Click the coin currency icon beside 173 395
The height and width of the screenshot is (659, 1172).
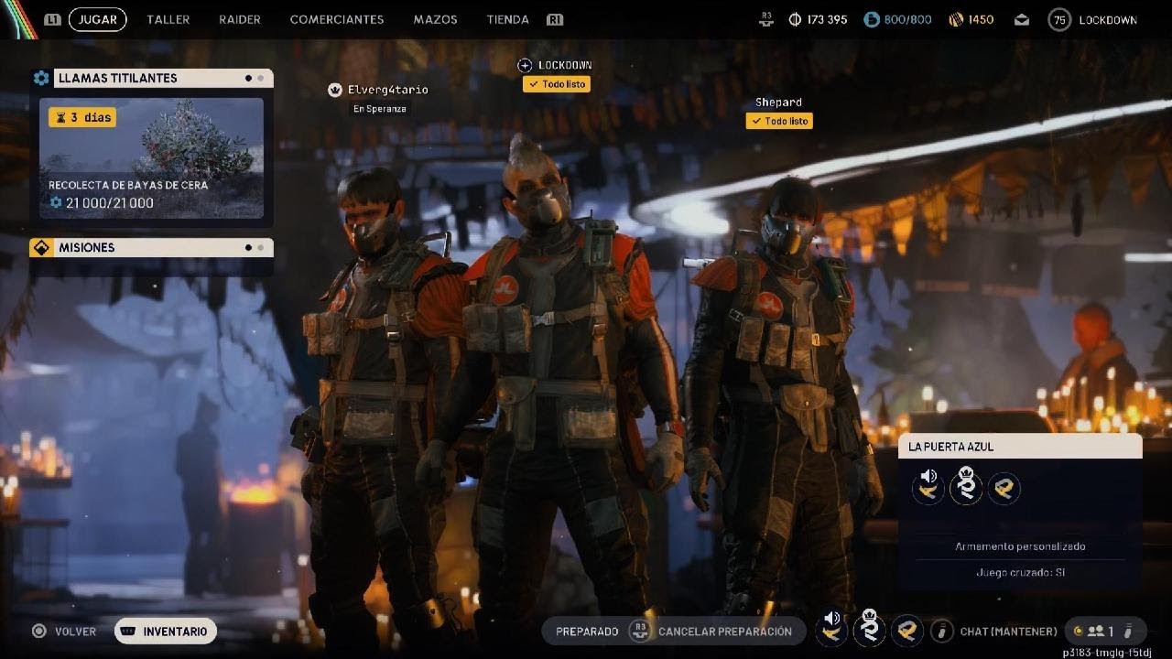coord(795,19)
